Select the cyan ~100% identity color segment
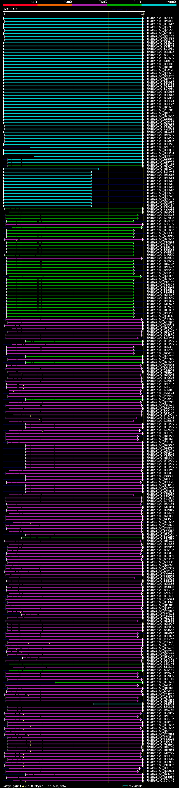The width and height of the screenshot is (179, 788). coord(159,5)
